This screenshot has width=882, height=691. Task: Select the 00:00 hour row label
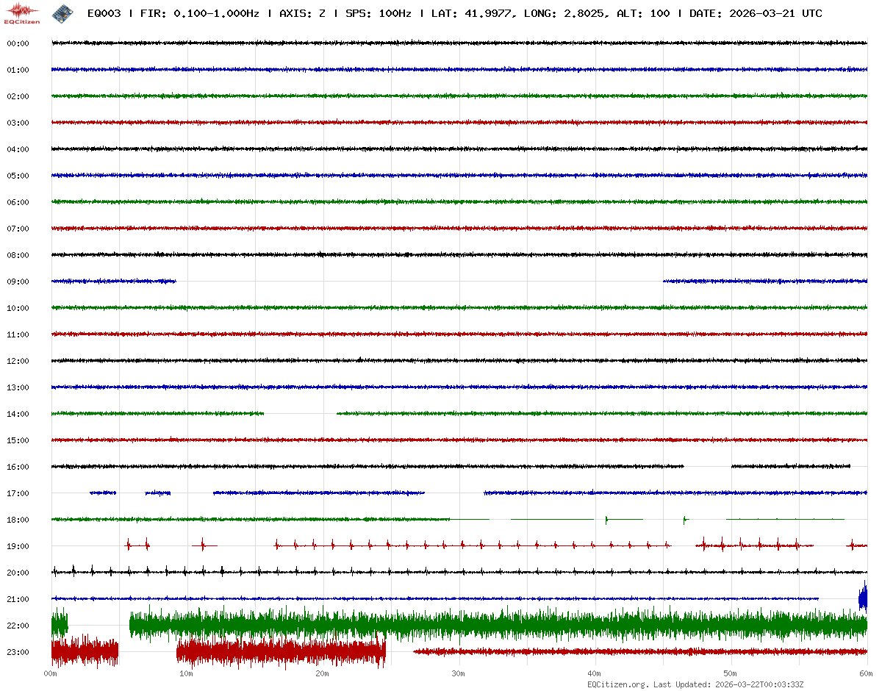(x=18, y=43)
